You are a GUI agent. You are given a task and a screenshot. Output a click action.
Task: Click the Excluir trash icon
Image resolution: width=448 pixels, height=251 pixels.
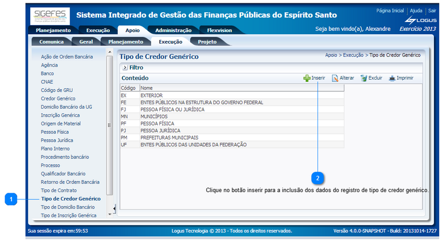364,78
